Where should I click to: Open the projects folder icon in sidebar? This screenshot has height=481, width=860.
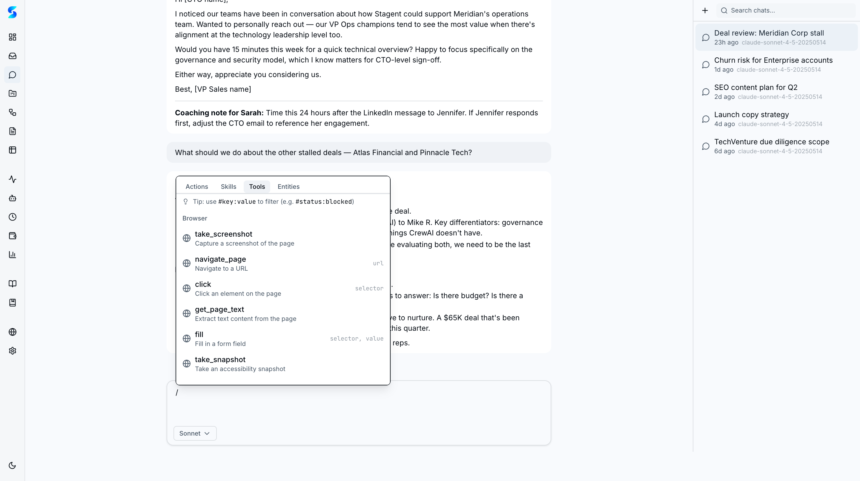point(12,94)
